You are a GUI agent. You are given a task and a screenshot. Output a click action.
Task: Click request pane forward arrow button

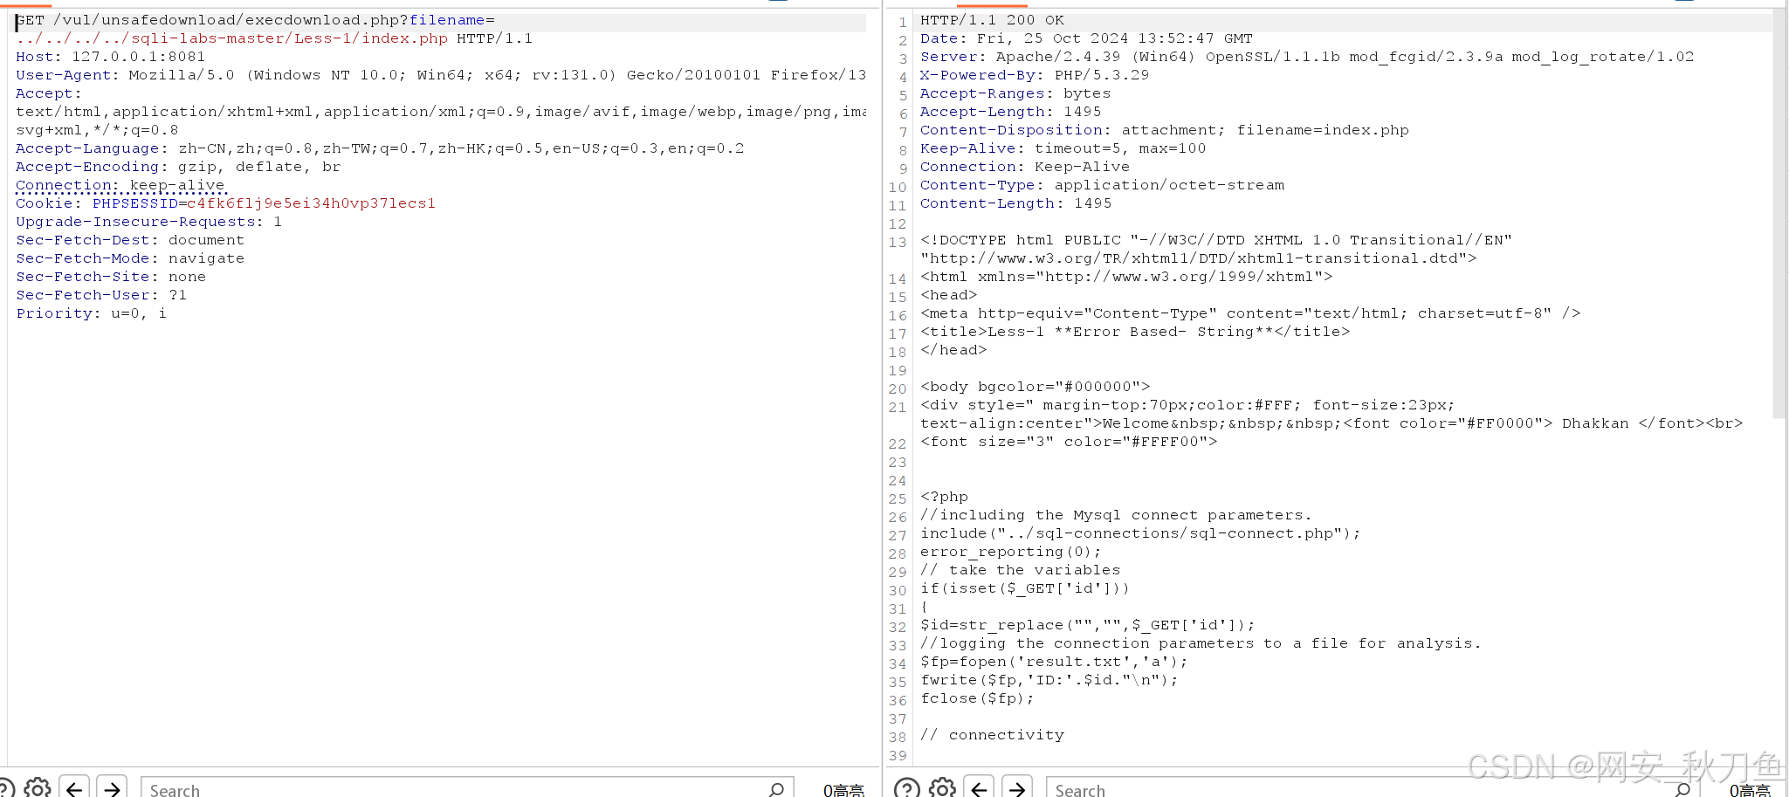[x=112, y=788]
